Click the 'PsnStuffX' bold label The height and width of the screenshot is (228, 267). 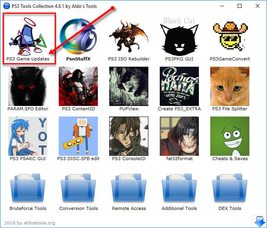click(x=78, y=59)
